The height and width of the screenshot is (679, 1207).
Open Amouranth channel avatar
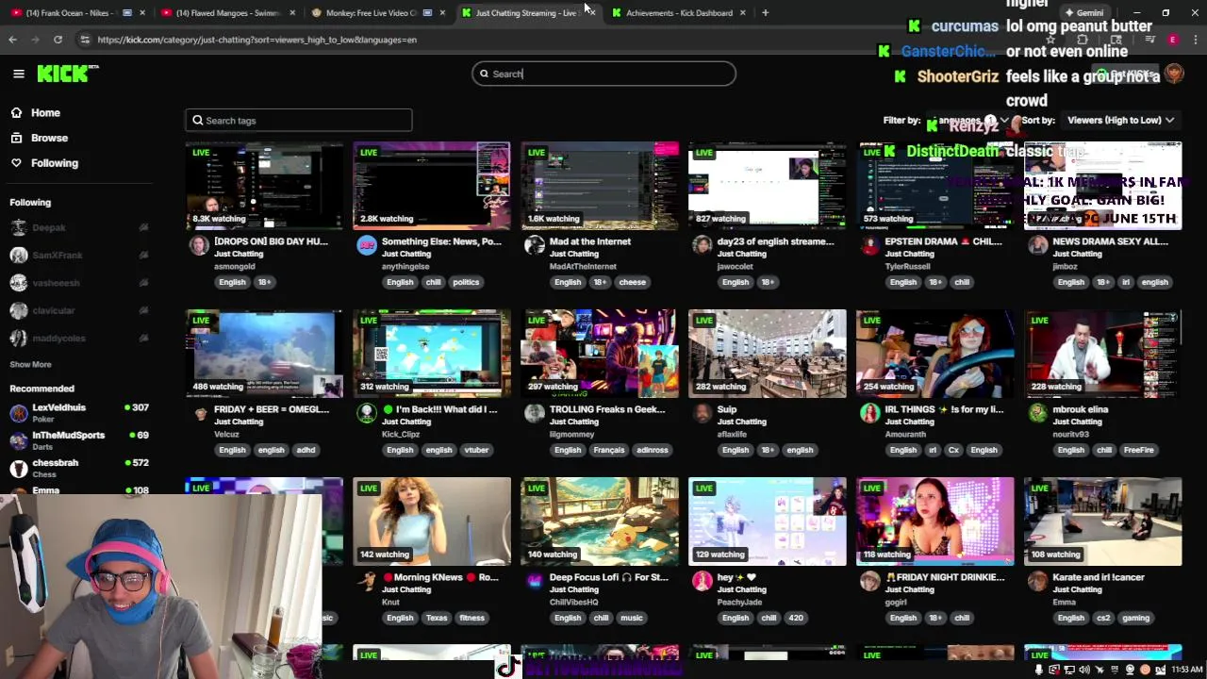[x=870, y=413]
